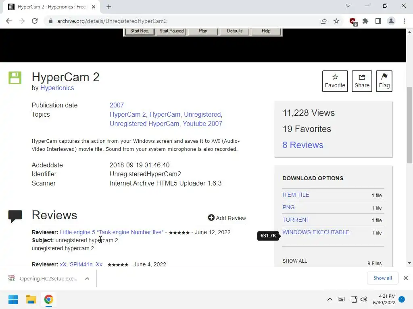Show hidden system tray icons chevron
This screenshot has width=413, height=309.
[x=330, y=299]
